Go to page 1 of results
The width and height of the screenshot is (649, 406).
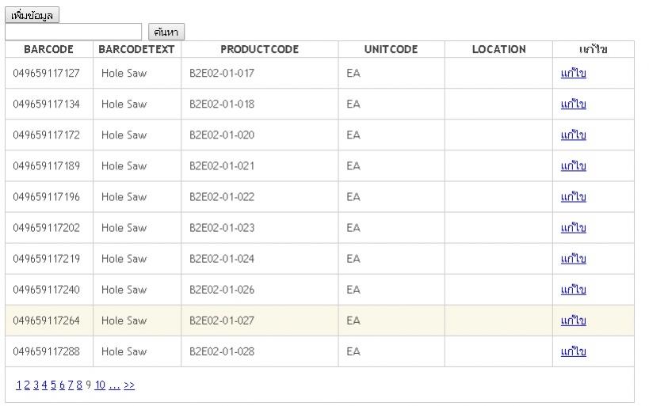(18, 385)
